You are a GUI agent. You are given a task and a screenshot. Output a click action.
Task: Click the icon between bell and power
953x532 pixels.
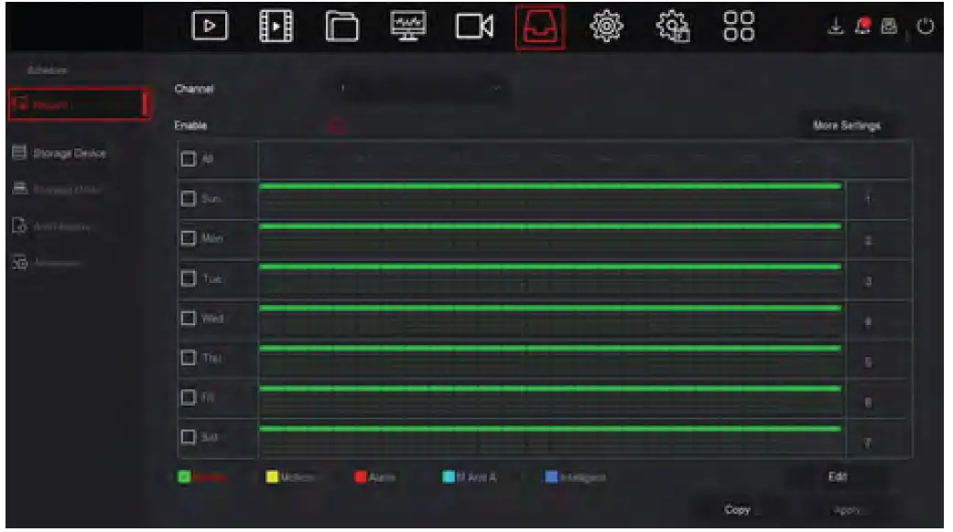pyautogui.click(x=889, y=26)
